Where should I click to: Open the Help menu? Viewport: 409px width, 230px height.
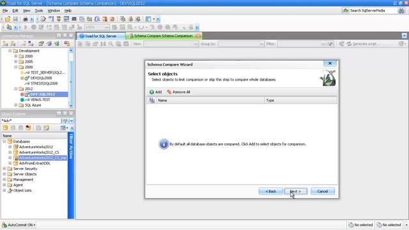68,11
